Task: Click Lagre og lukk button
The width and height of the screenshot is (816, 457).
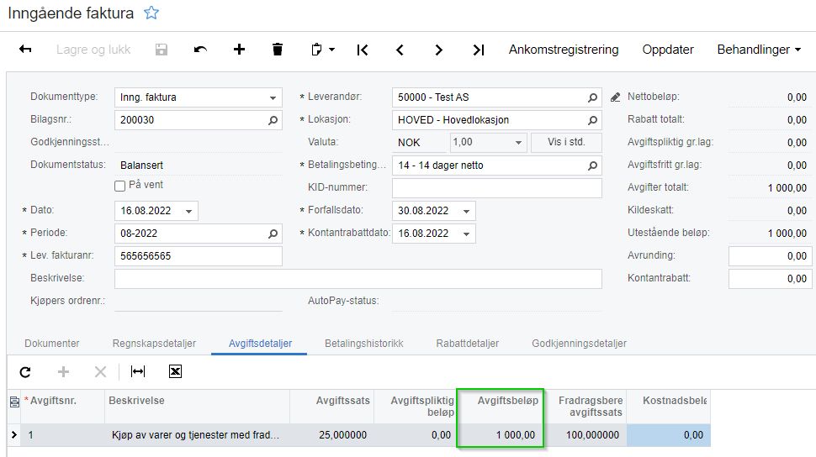Action: [x=93, y=50]
